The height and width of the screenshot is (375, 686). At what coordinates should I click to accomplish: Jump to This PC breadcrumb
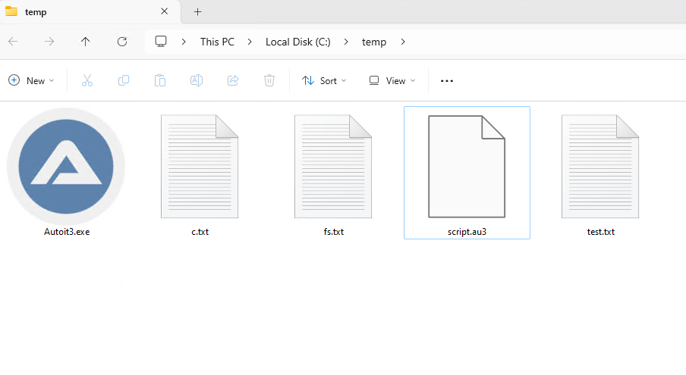(217, 42)
